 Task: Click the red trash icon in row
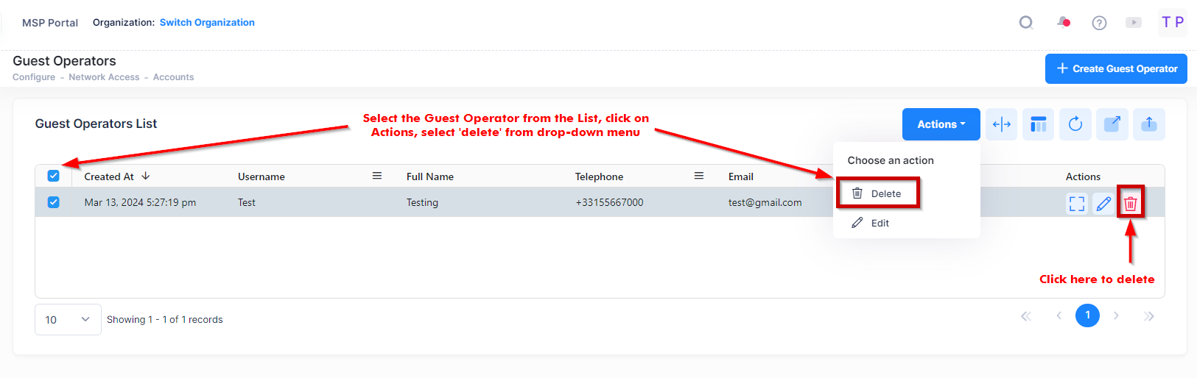[1130, 204]
